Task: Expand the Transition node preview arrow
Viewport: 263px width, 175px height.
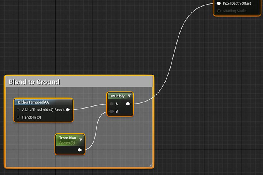Action: [81, 139]
